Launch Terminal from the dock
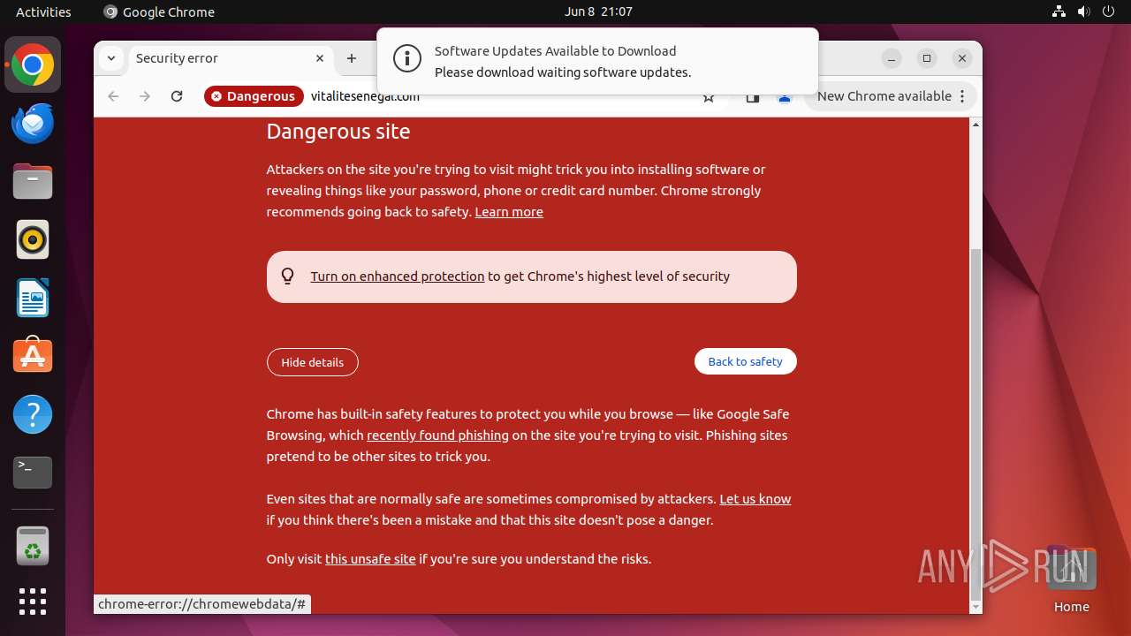 33,473
